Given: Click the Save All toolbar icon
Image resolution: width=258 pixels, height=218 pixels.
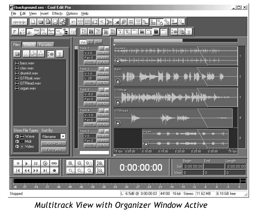Looking at the screenshot, I should pos(62,22).
